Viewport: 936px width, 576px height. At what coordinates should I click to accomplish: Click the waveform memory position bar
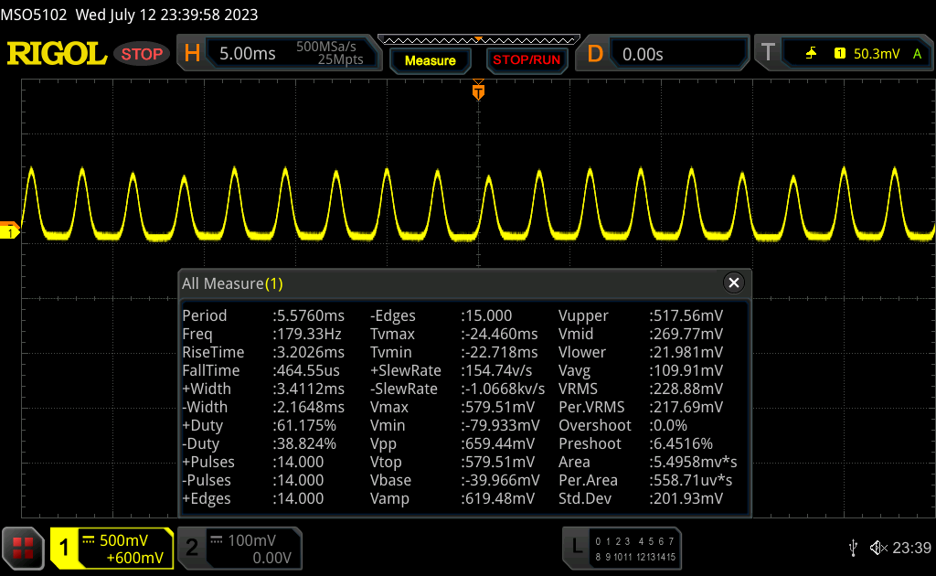click(478, 39)
